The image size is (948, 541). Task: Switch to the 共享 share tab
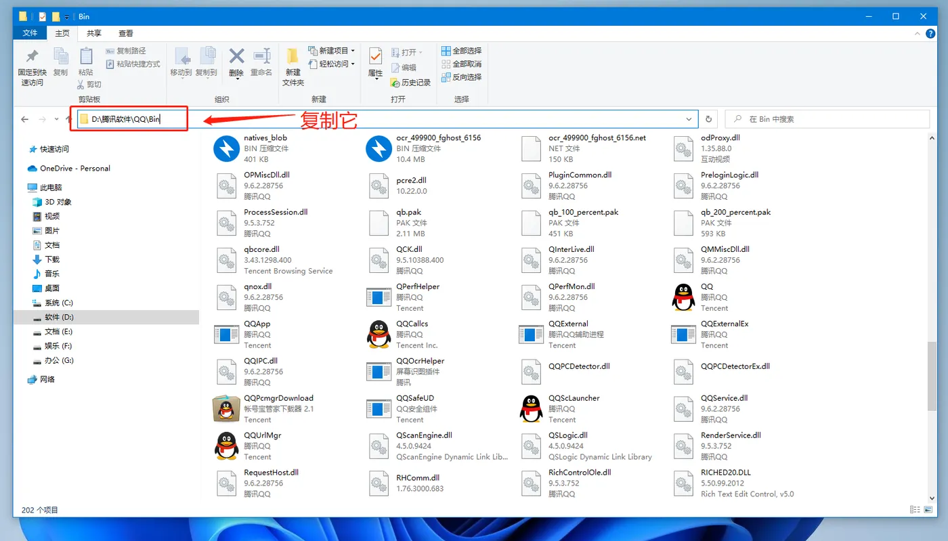tap(94, 33)
